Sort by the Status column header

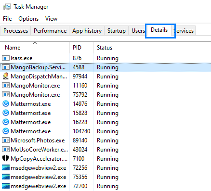point(105,48)
